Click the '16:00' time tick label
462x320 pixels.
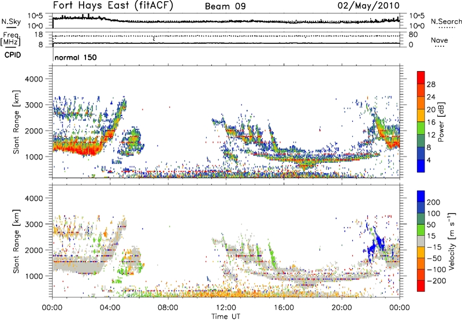pos(284,308)
